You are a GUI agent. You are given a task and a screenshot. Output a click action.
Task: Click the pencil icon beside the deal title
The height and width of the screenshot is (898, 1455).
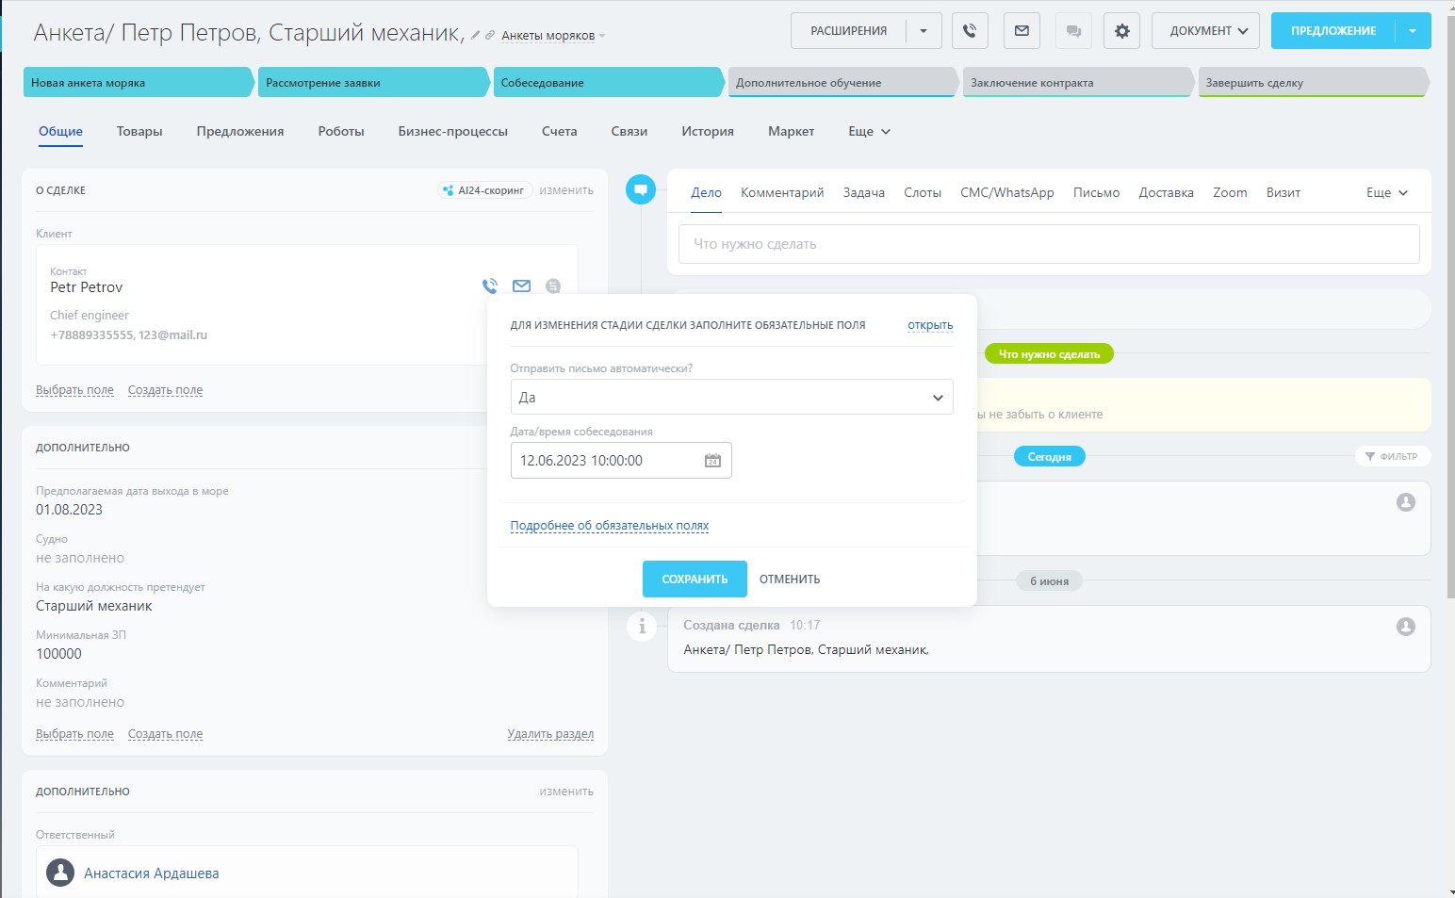click(476, 36)
